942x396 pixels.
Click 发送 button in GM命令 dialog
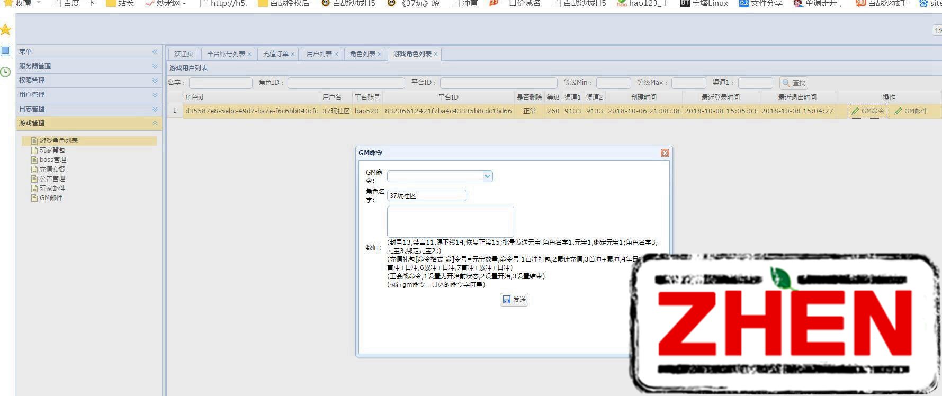coord(514,300)
